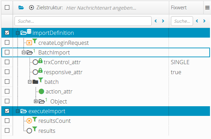Jump to next match in structure search

click(x=163, y=21)
